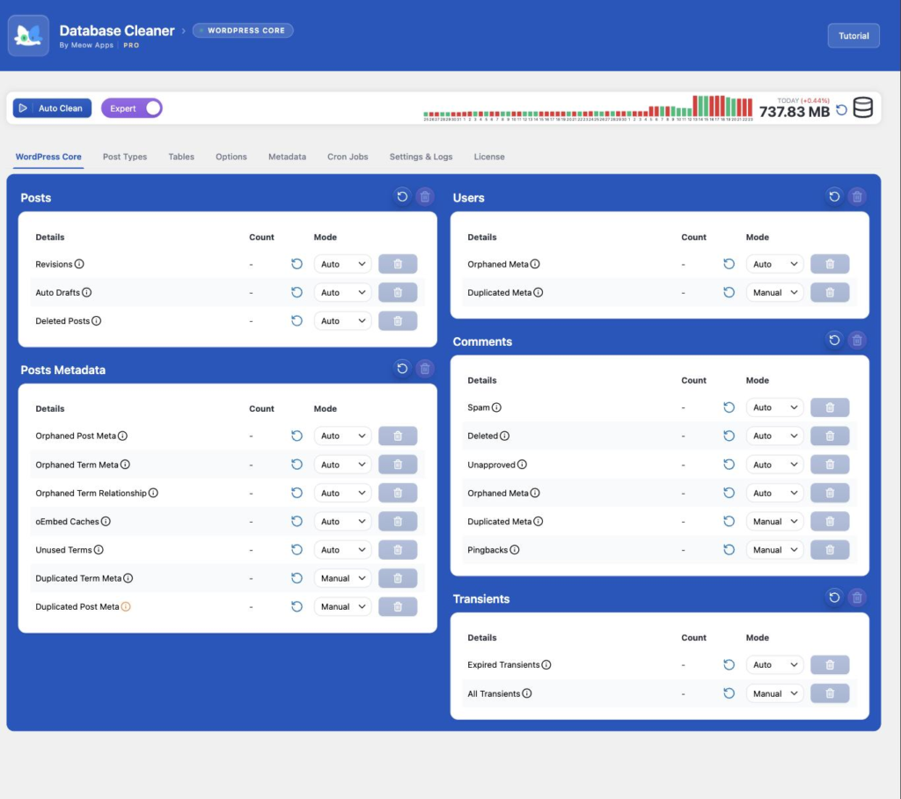Refresh the Orphaned Post Meta count

point(297,436)
